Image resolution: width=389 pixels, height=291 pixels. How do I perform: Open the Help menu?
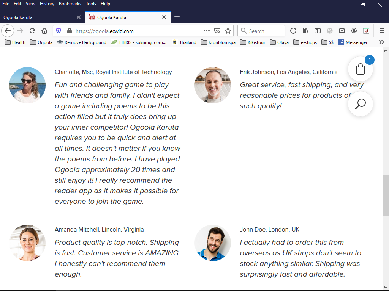point(105,4)
